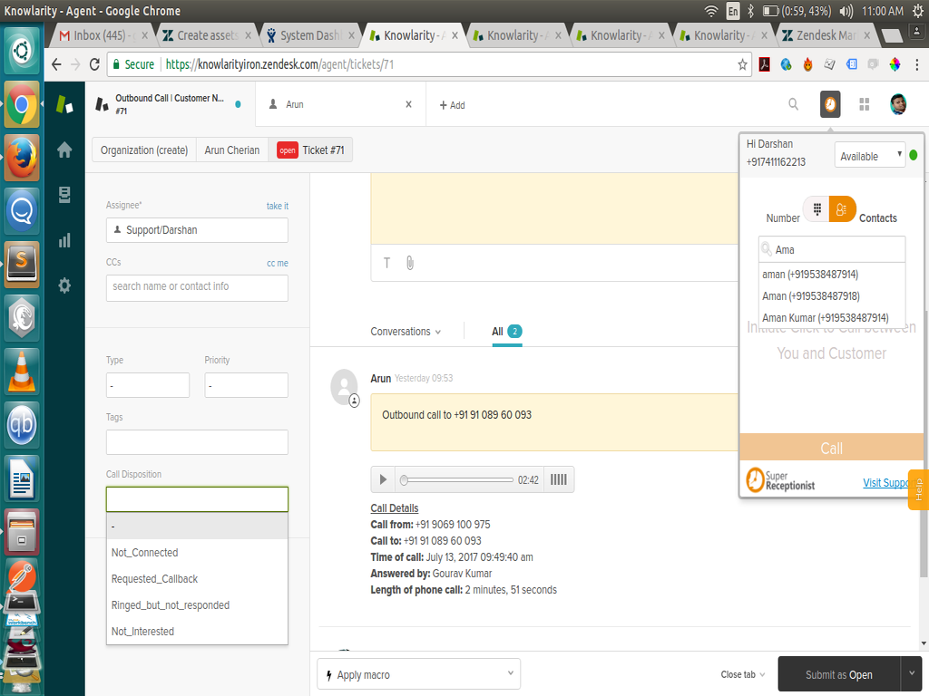Click the search magnifier icon in header
This screenshot has width=929, height=696.
(x=793, y=104)
